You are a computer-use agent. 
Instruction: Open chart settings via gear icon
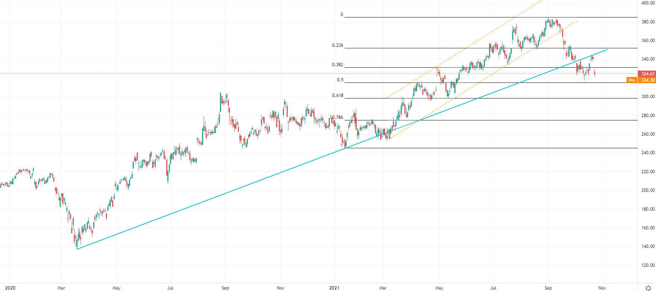(x=648, y=288)
